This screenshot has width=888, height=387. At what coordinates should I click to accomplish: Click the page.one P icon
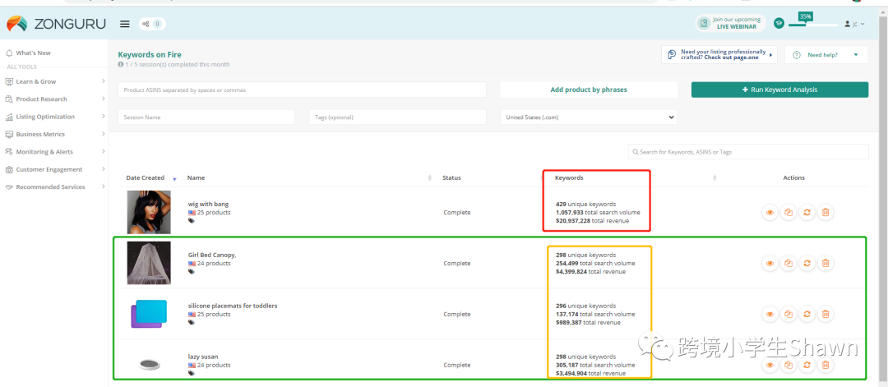click(x=672, y=55)
